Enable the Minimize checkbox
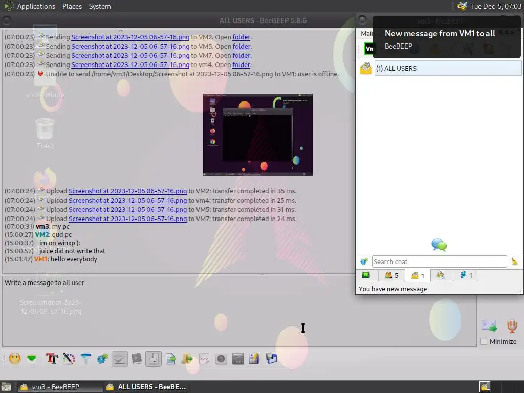Screen dimensions: 524x393 (483, 341)
